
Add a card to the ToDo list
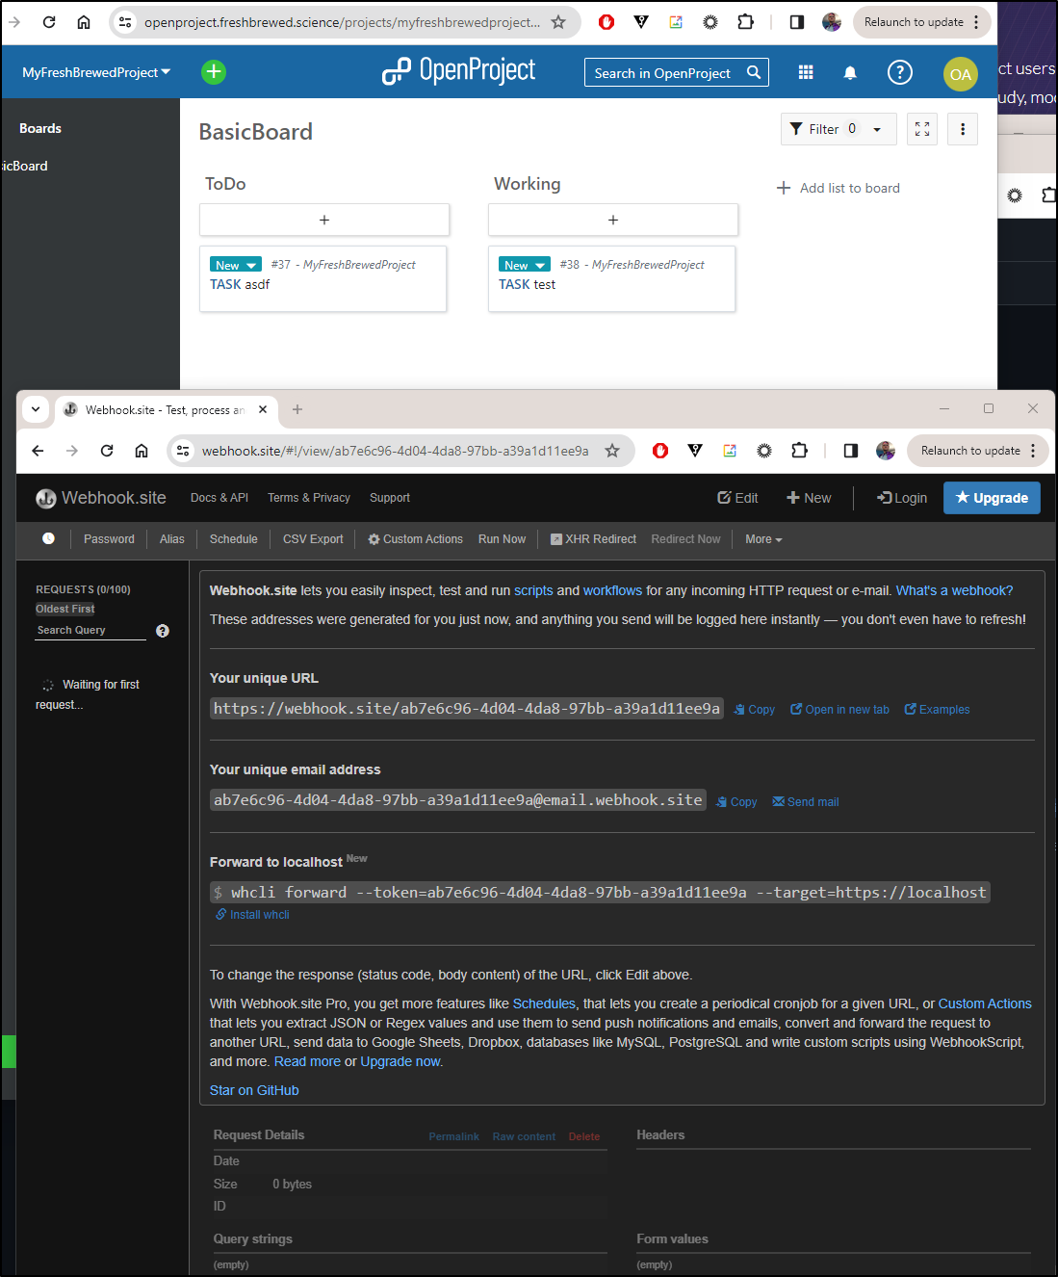tap(324, 220)
